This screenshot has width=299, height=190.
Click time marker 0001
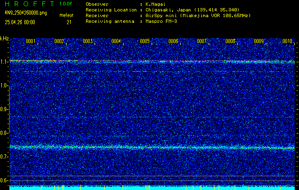pos(30,41)
